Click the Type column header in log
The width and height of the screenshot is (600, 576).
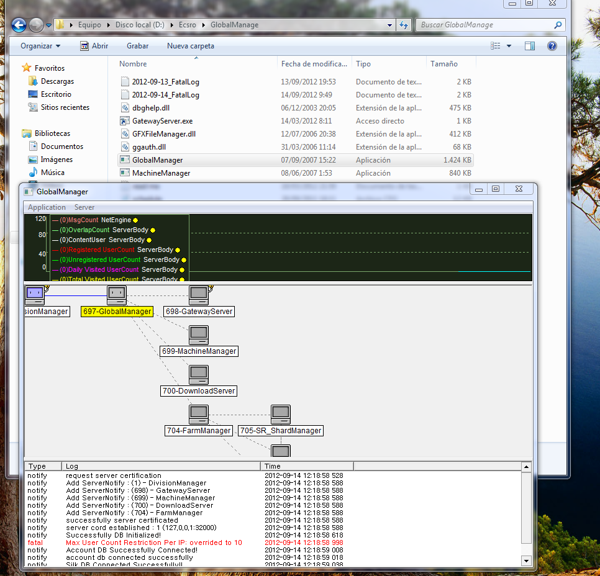pyautogui.click(x=43, y=466)
